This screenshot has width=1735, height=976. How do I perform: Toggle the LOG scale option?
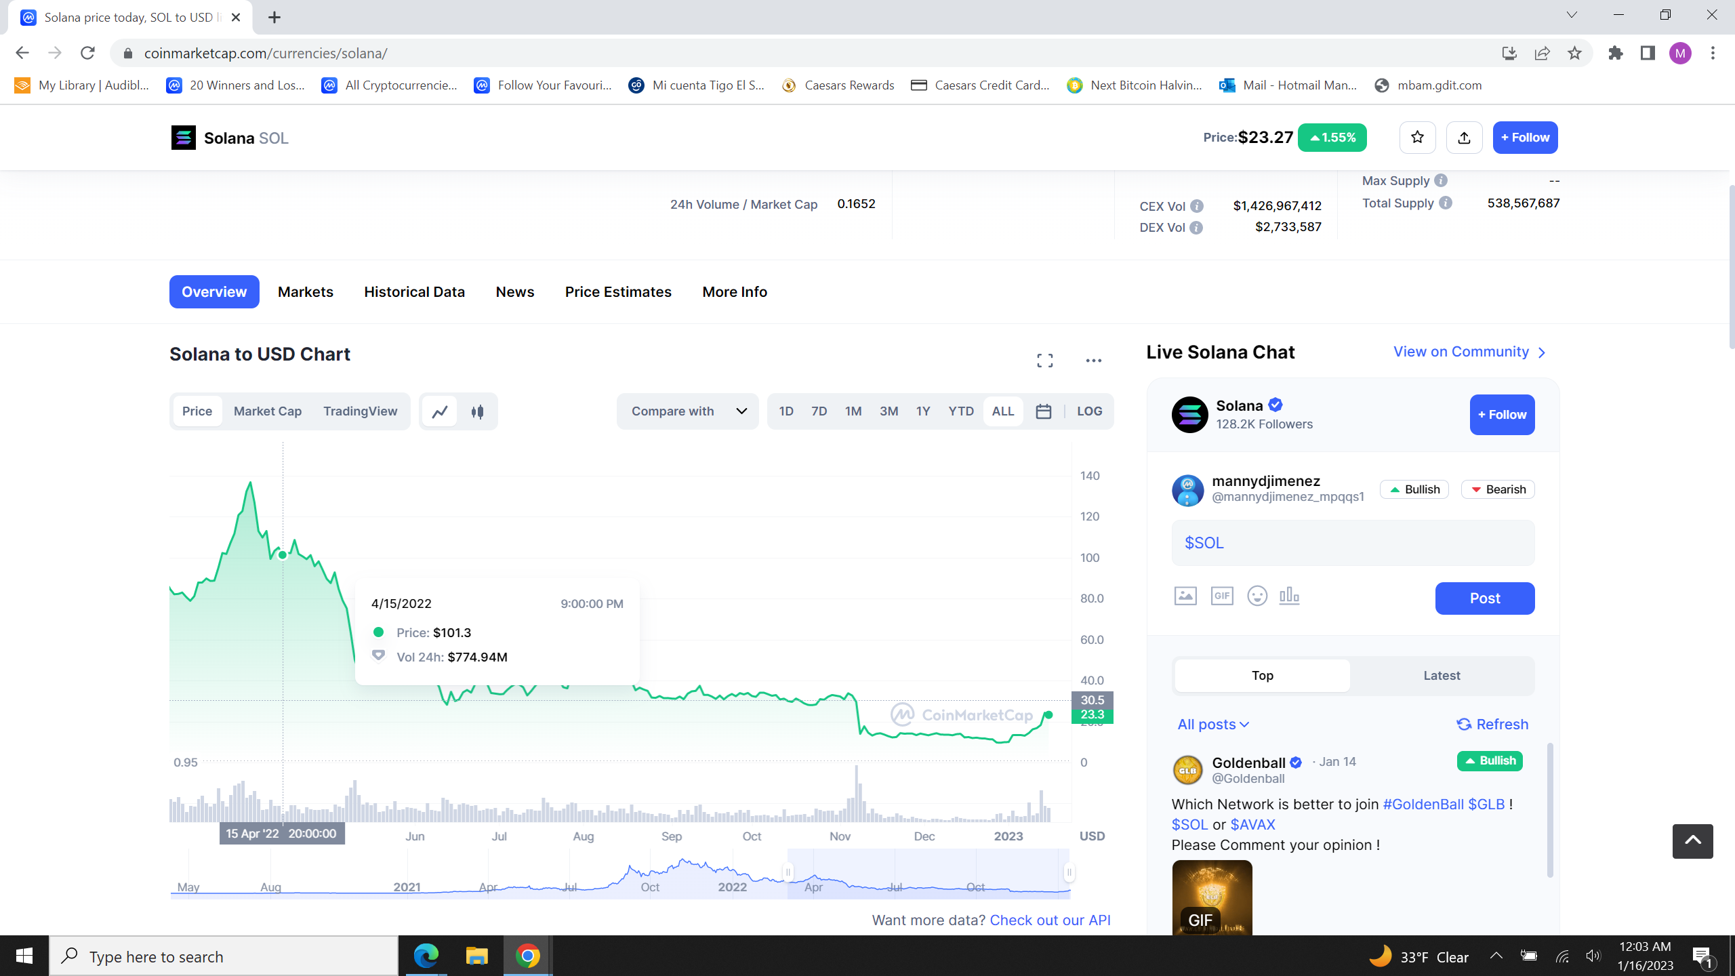(x=1089, y=411)
